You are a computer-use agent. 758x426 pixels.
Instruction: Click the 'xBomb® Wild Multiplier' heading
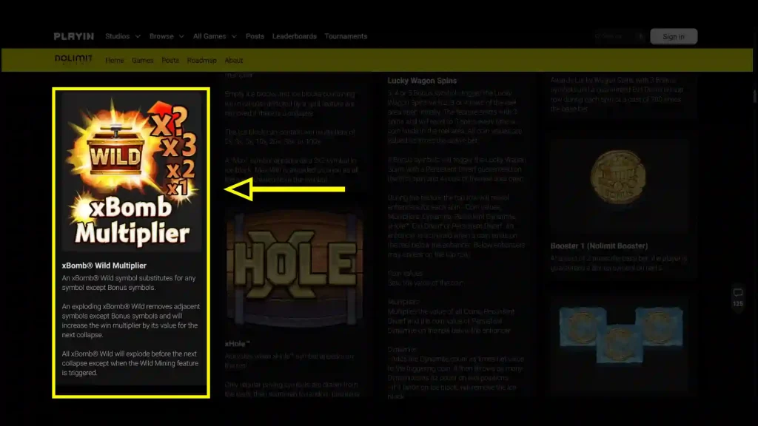[104, 266]
